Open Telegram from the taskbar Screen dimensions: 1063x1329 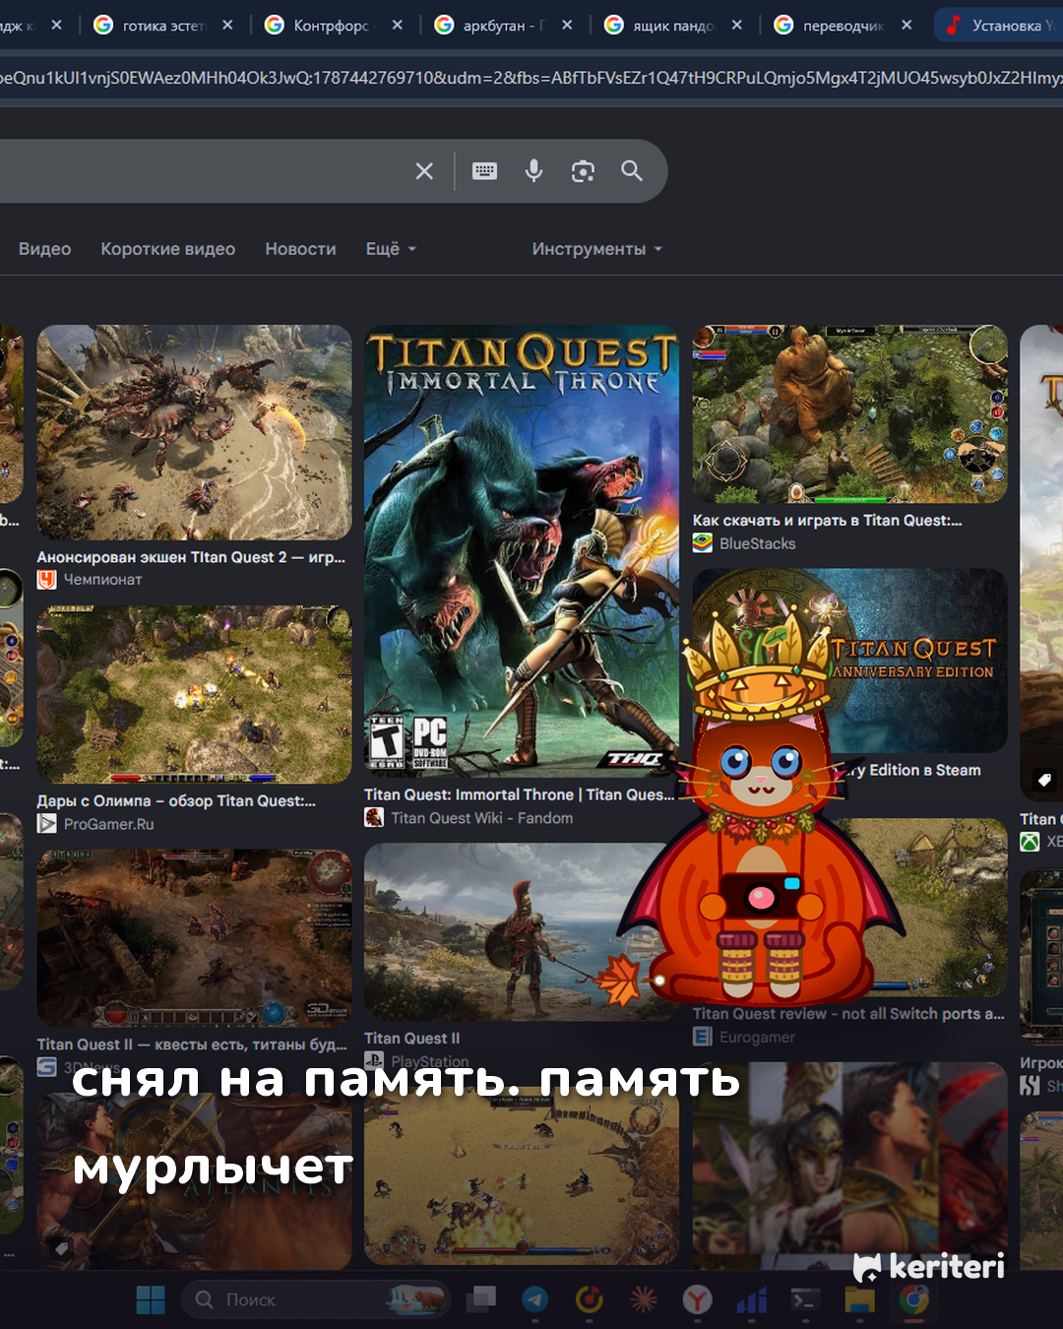click(x=534, y=1299)
